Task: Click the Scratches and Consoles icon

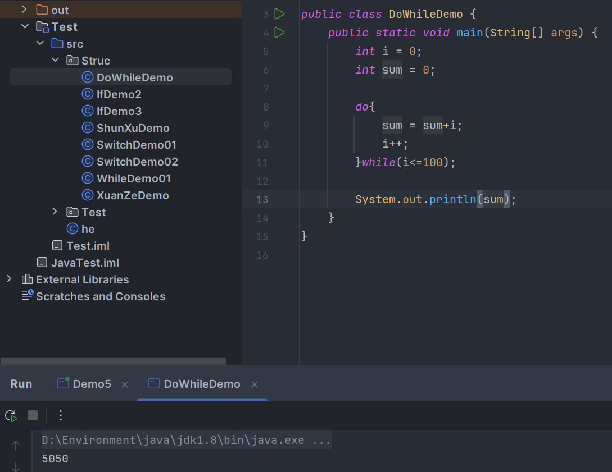Action: [28, 295]
